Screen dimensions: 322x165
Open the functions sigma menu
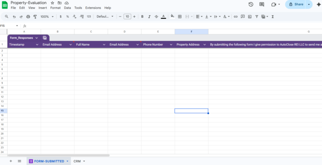pos(273,17)
